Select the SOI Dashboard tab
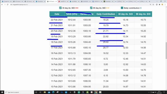Image resolution: width=167 pixels, height=94 pixels. point(52,2)
